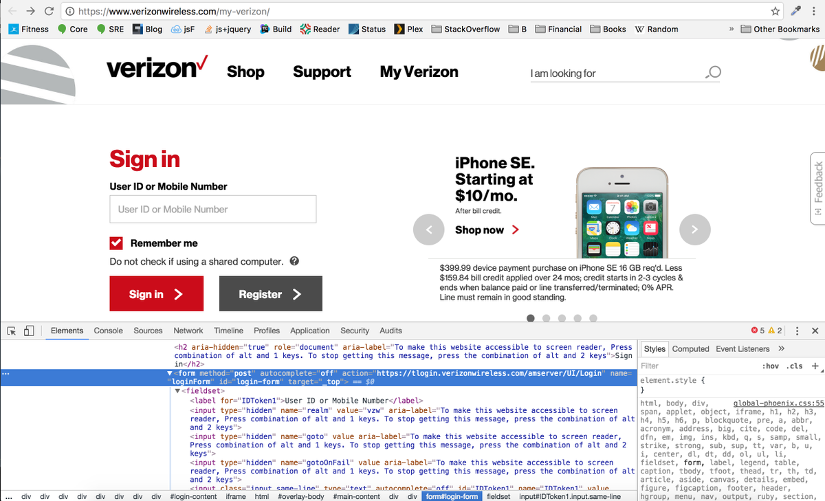This screenshot has height=501, width=825.
Task: Open the Other Bookmarks folder
Action: coord(780,29)
